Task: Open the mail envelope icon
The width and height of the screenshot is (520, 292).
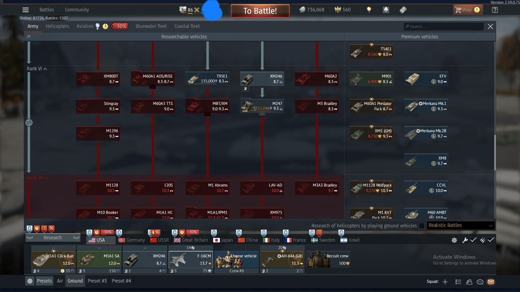Action: tap(491, 282)
